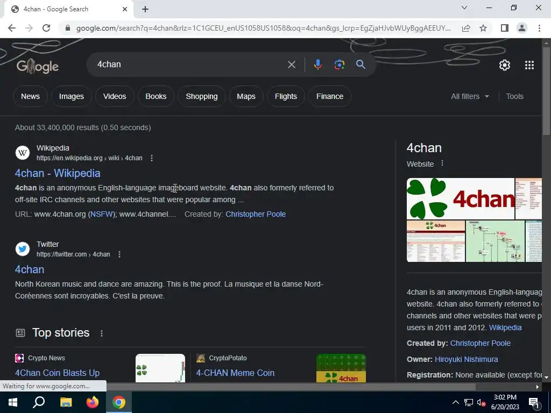Open the Chrome side panel

click(505, 28)
